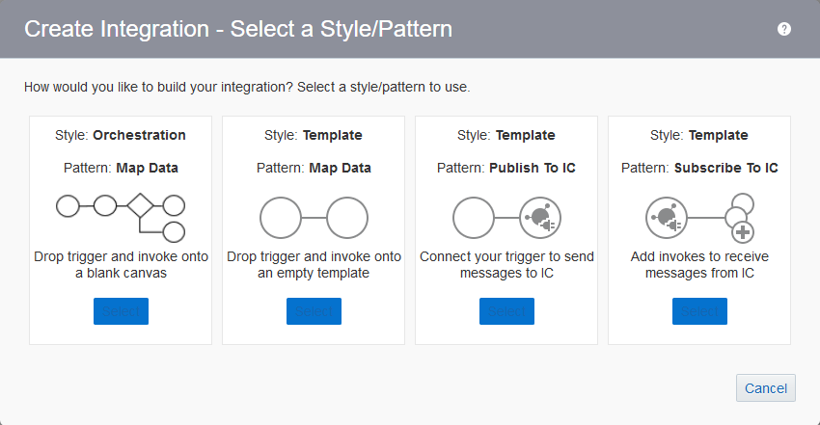Click 'Drop trigger and invoke onto a blank canvas' text
Viewport: 820px width, 425px height.
pyautogui.click(x=121, y=265)
